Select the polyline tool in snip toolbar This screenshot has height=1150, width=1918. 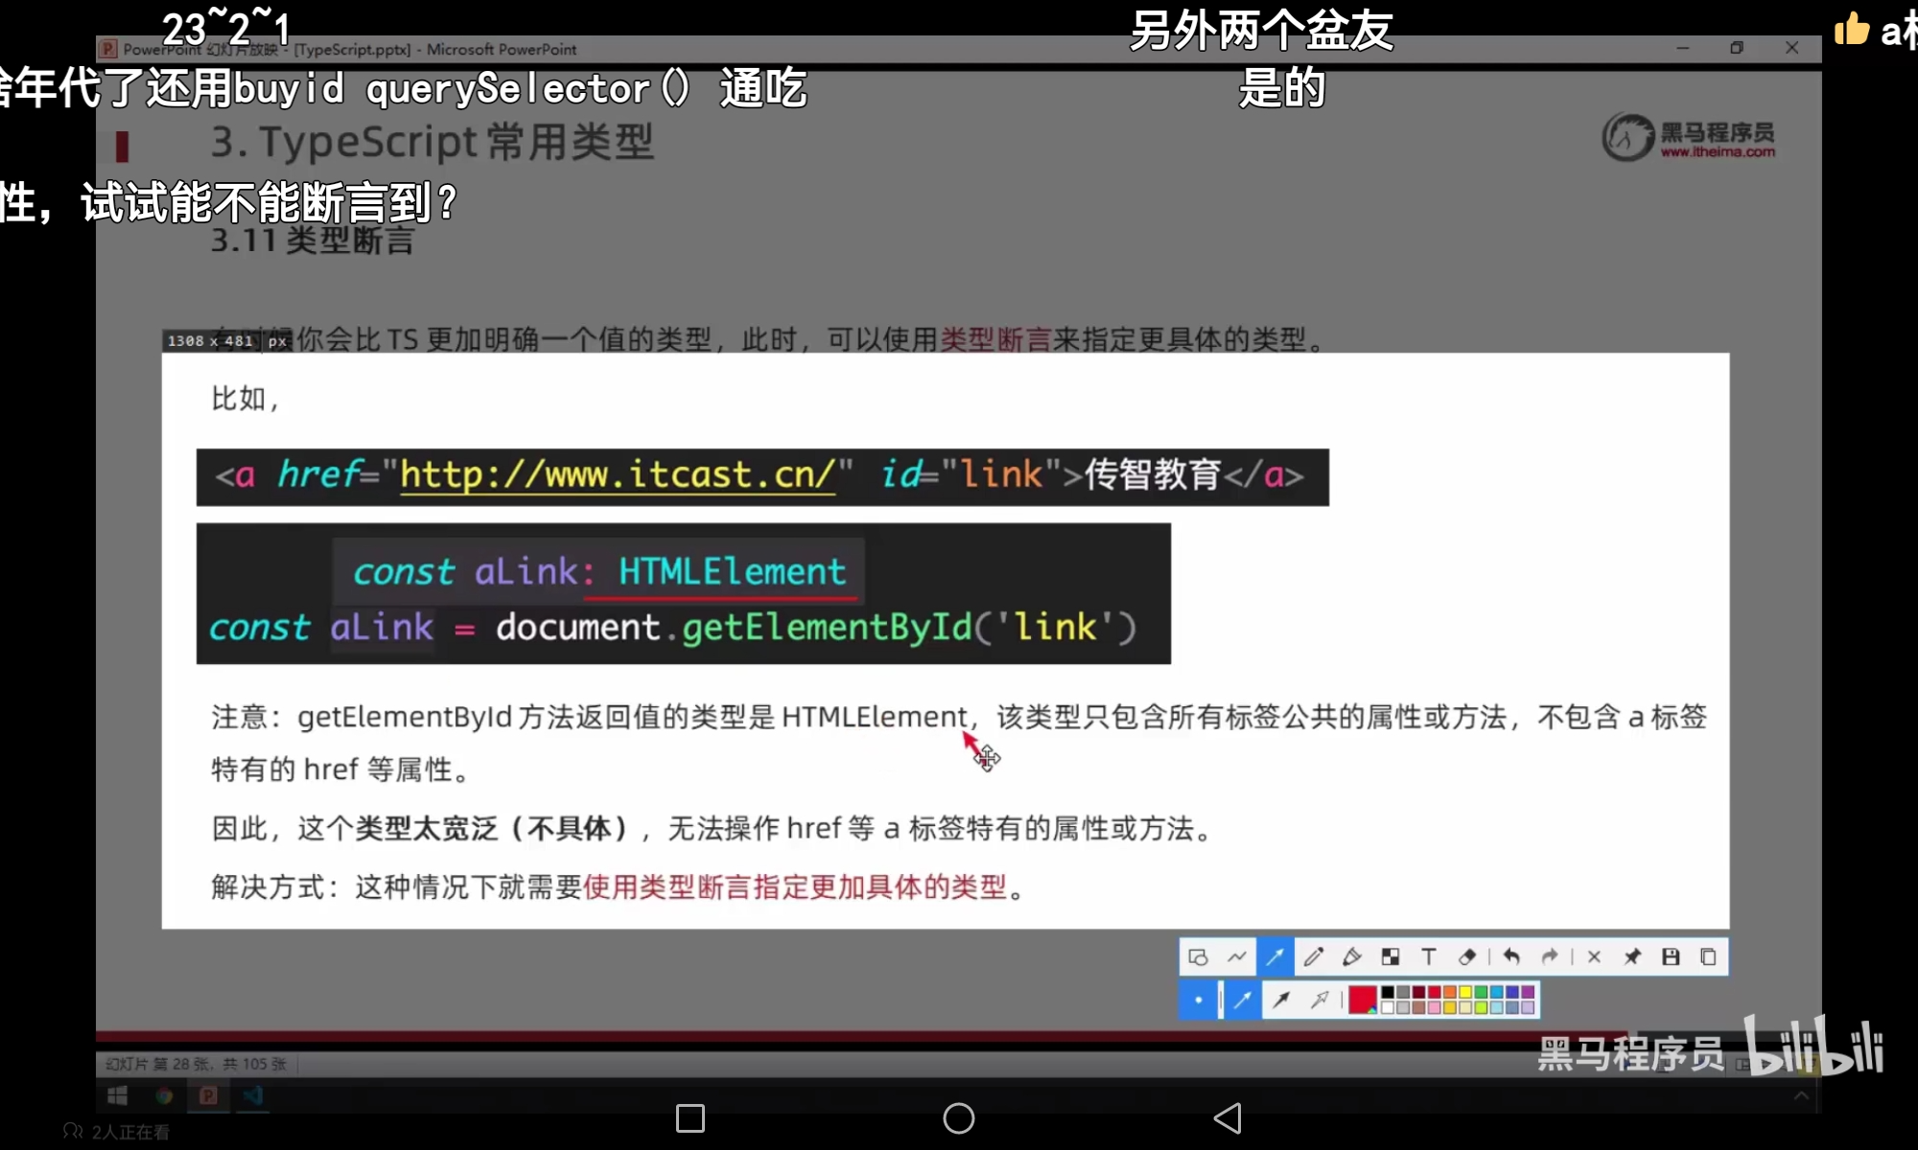[1237, 956]
